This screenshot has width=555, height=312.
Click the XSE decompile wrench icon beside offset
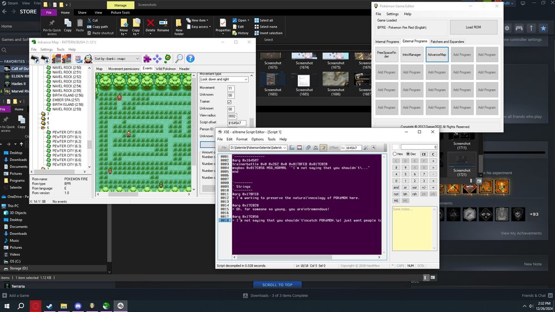pyautogui.click(x=366, y=148)
